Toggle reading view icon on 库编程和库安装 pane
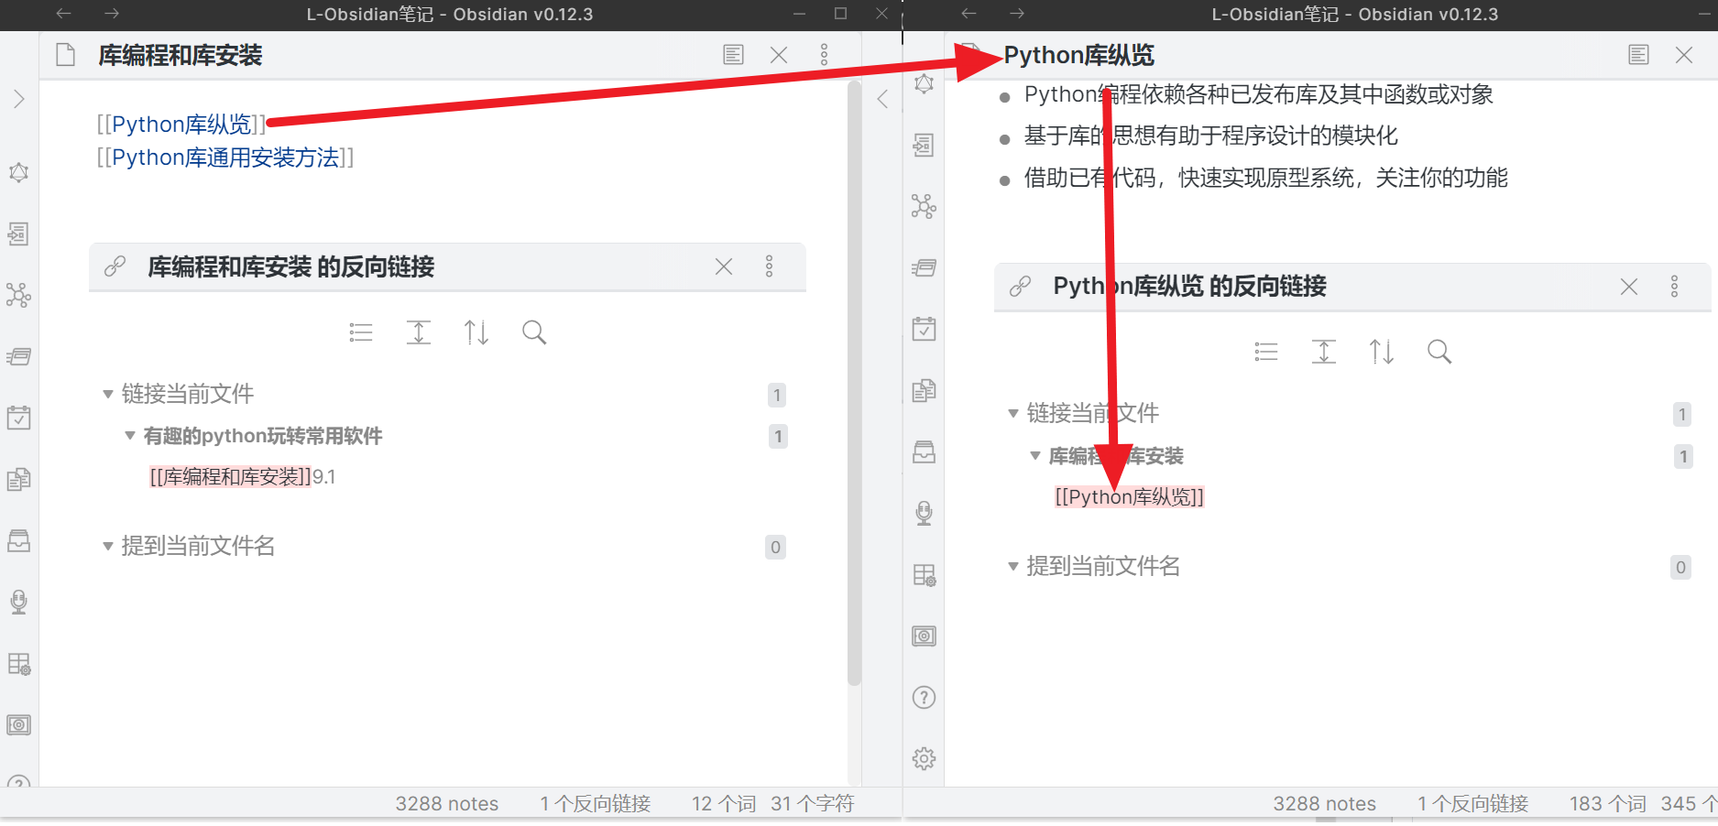 pos(732,55)
